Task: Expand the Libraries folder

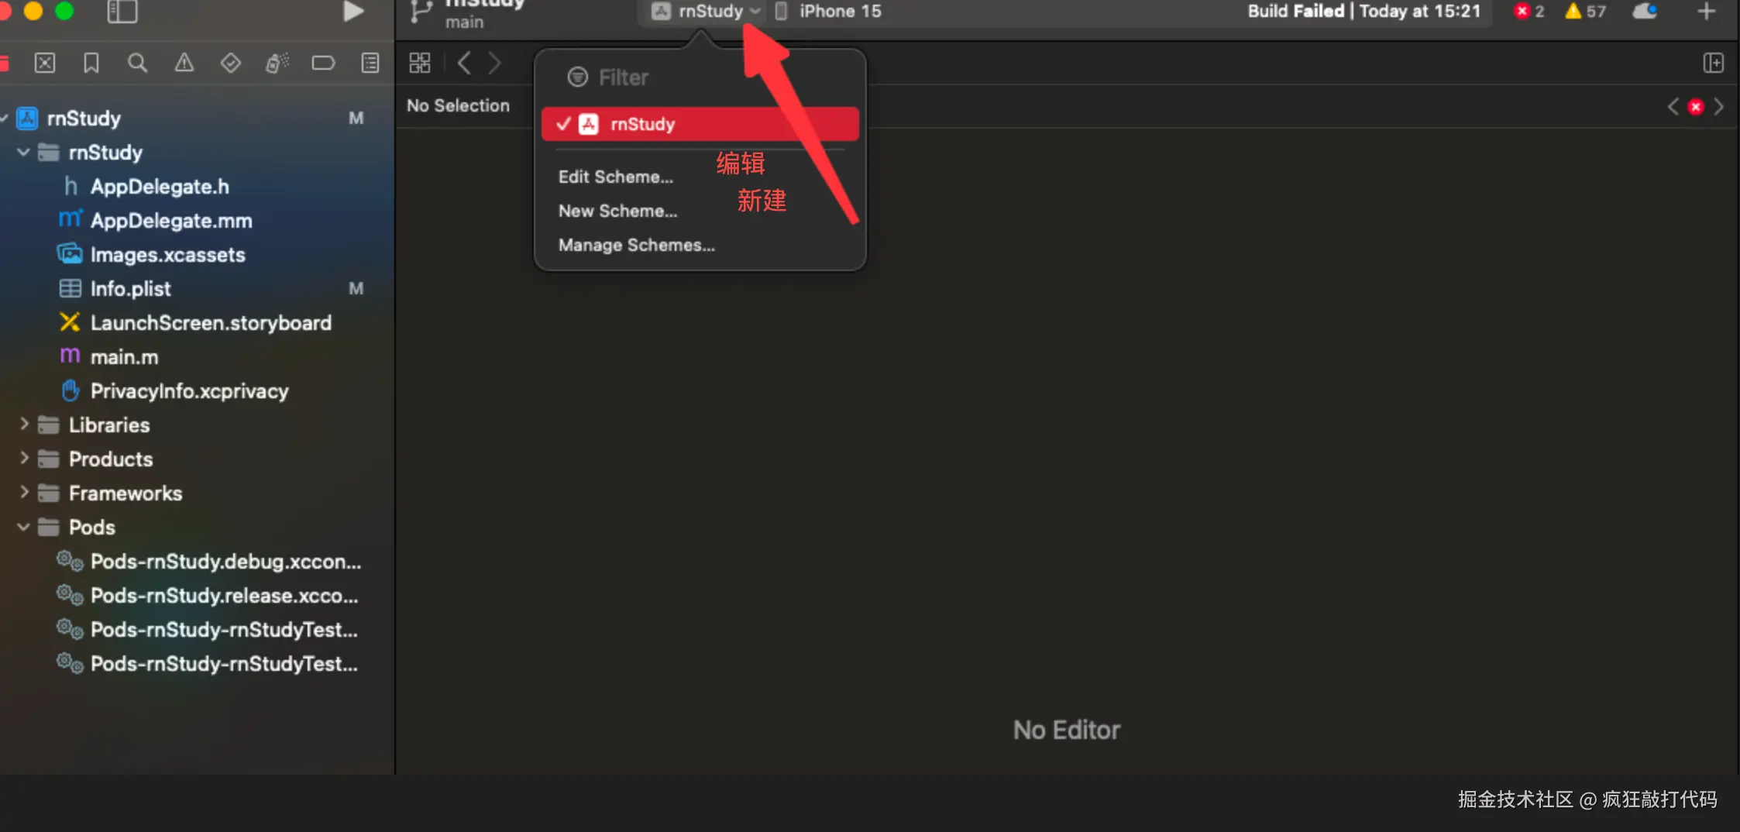Action: pyautogui.click(x=24, y=425)
